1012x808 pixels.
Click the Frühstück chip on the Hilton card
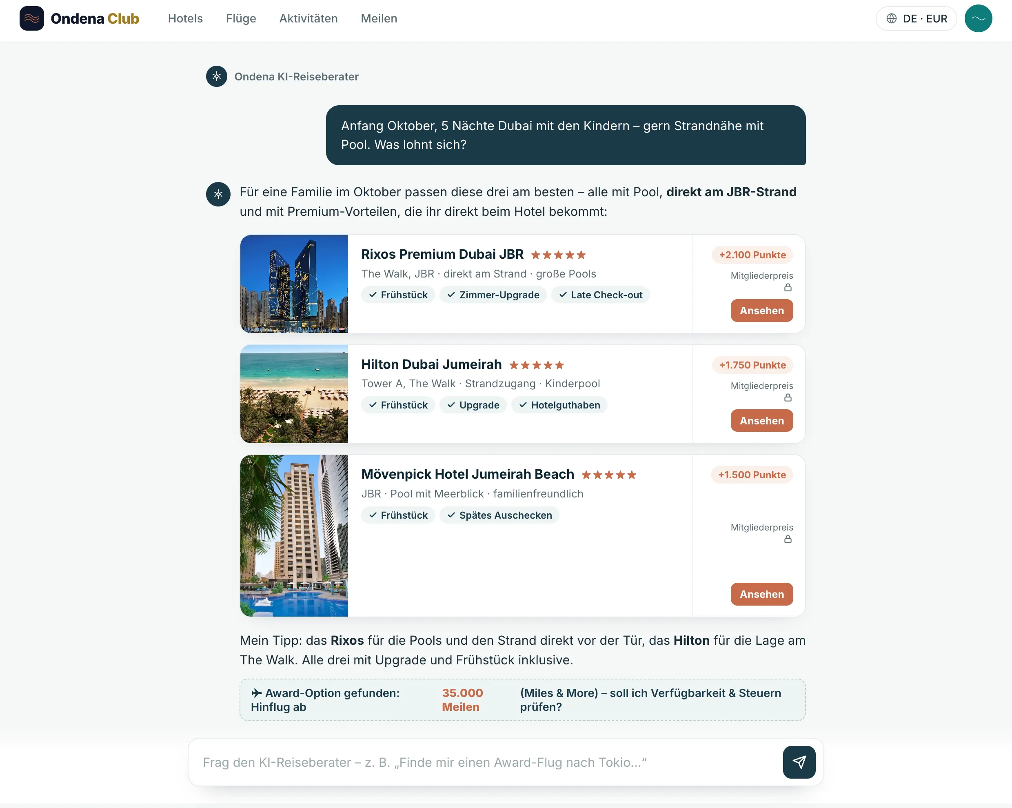397,405
